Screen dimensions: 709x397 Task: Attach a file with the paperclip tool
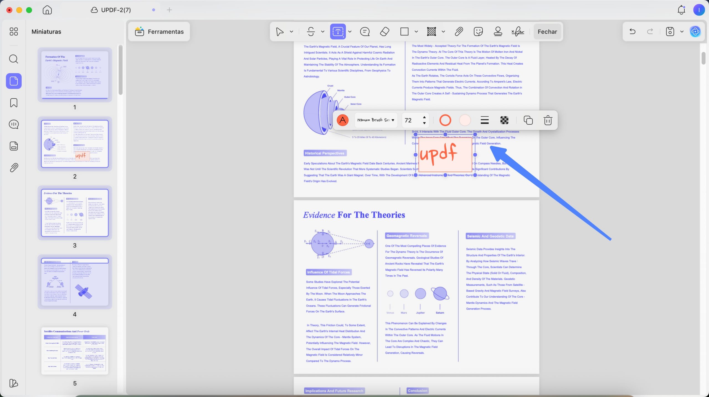click(459, 32)
